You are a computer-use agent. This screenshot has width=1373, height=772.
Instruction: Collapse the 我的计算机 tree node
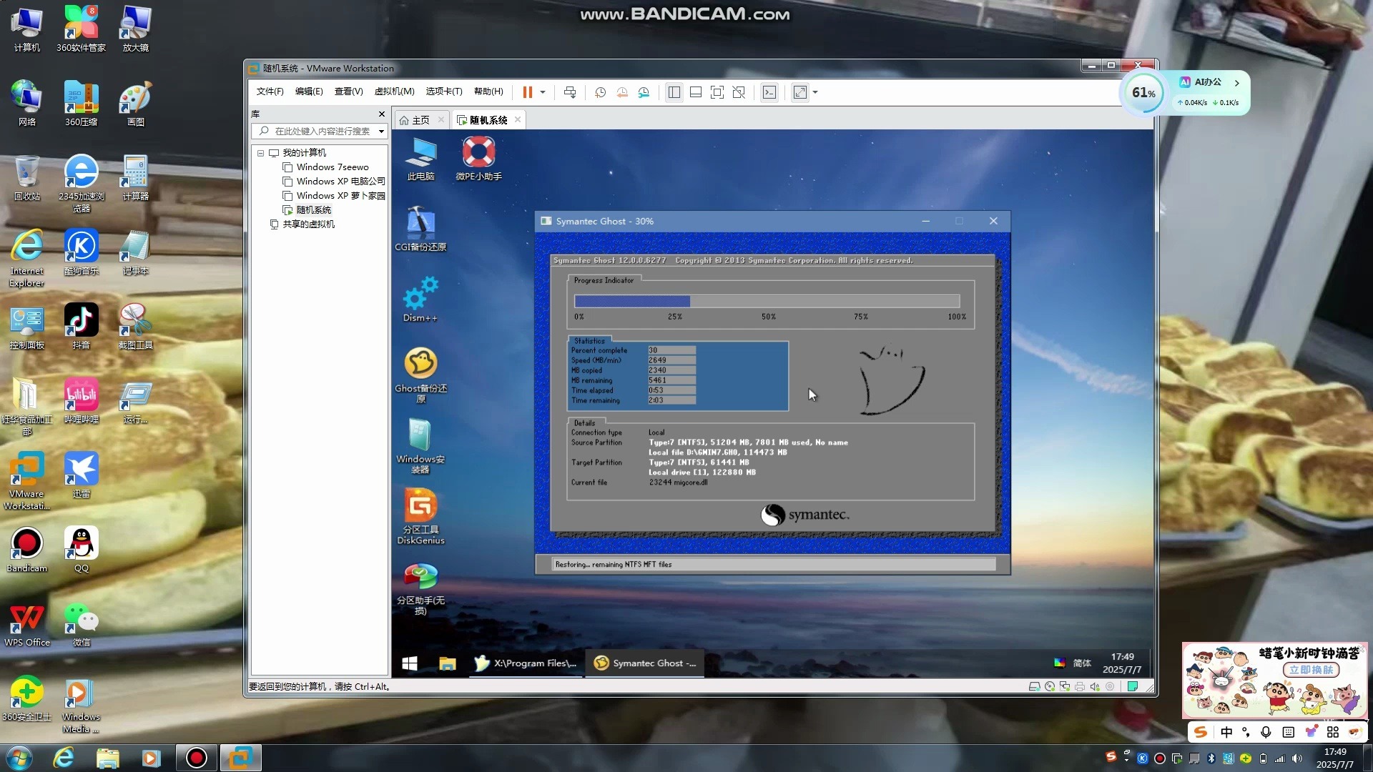(260, 153)
